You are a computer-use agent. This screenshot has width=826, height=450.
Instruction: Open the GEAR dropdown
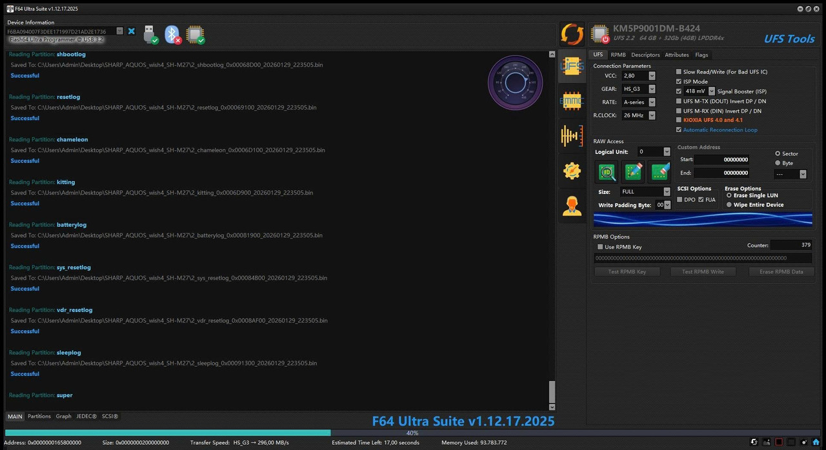tap(652, 89)
